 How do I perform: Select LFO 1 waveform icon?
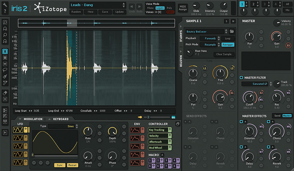pos(18,130)
